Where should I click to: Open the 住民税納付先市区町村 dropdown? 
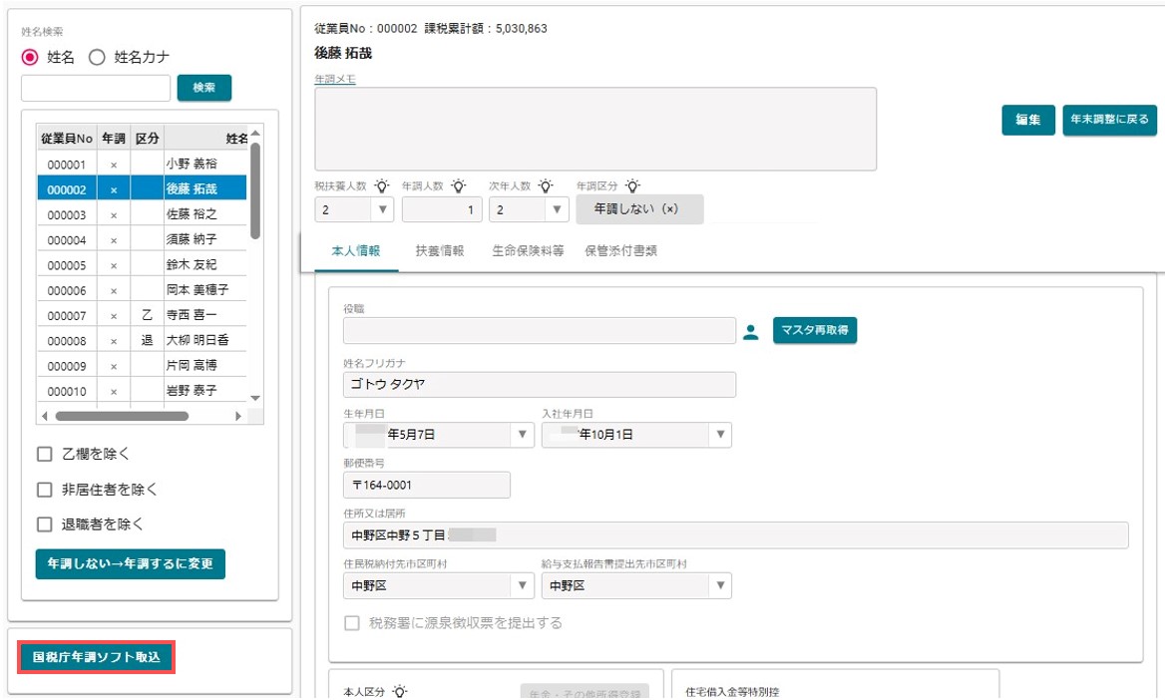click(x=522, y=585)
